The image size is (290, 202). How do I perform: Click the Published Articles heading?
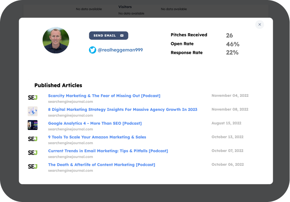click(x=58, y=85)
